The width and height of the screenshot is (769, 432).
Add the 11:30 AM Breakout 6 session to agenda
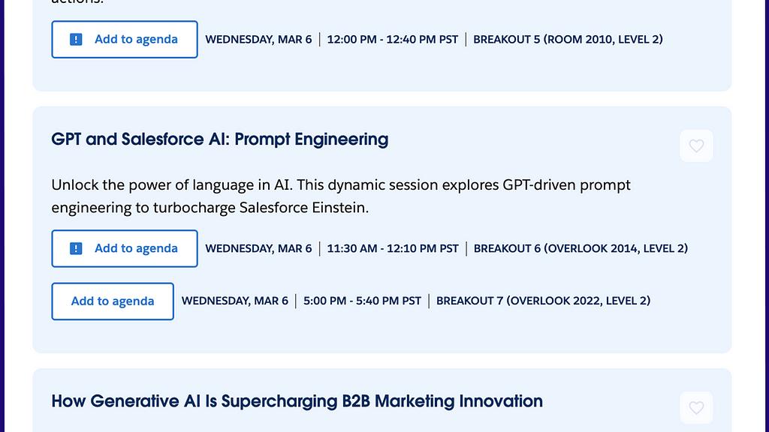pyautogui.click(x=135, y=249)
